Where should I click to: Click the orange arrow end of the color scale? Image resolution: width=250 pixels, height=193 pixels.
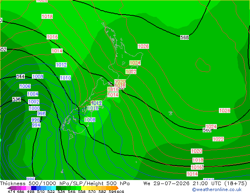pos(118,188)
